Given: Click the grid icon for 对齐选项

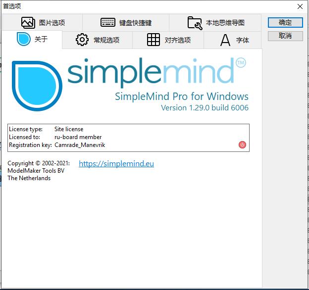Looking at the screenshot, I should pyautogui.click(x=154, y=40).
